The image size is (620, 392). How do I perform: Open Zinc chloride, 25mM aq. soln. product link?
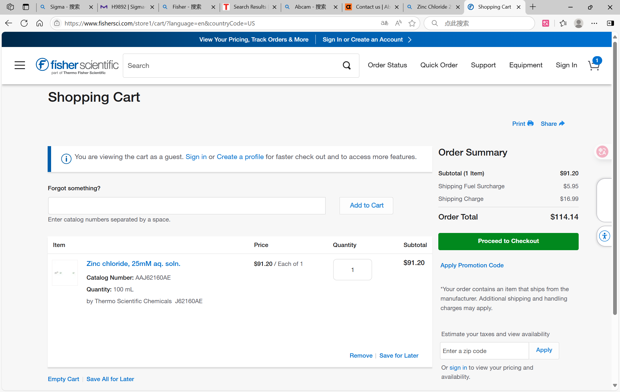click(x=133, y=264)
